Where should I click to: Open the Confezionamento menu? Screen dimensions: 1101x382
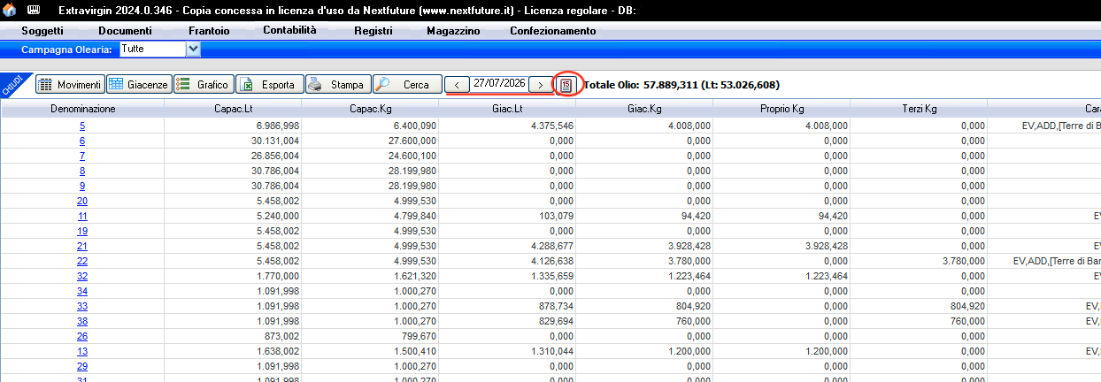click(x=553, y=31)
